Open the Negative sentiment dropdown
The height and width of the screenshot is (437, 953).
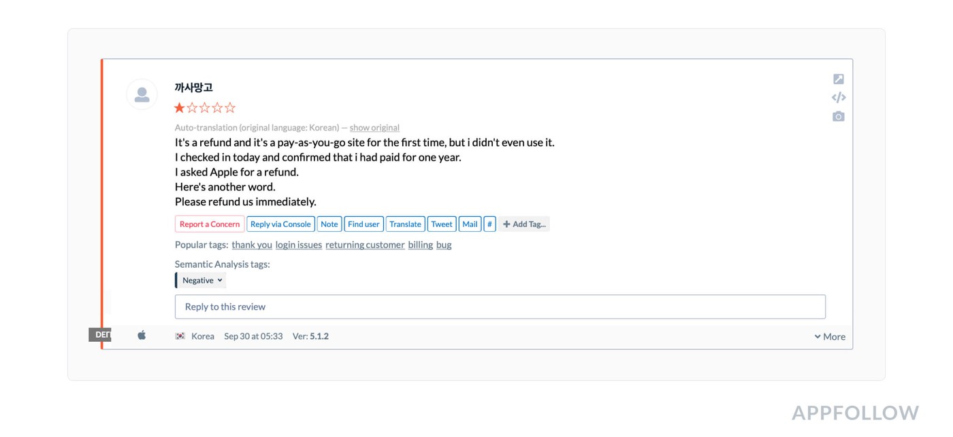[201, 281]
